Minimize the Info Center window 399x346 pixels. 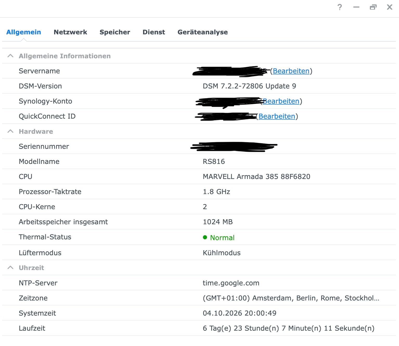coord(356,7)
